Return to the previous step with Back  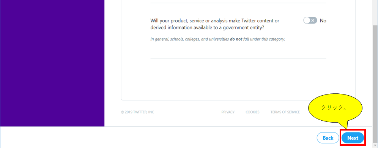328,138
